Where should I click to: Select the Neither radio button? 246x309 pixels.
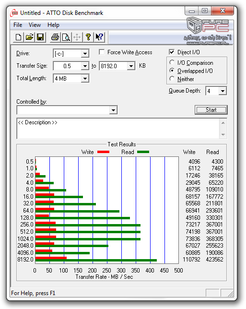coord(172,79)
